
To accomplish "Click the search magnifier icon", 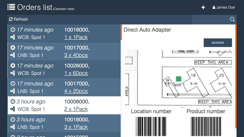I will pyautogui.click(x=232, y=19).
